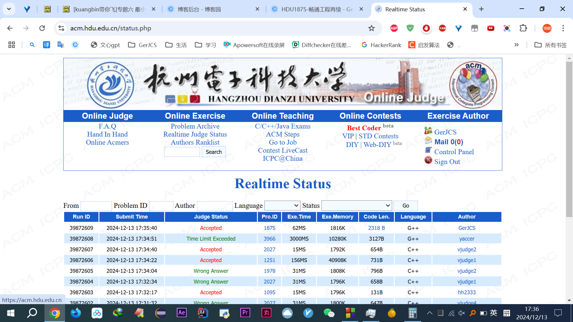Image resolution: width=573 pixels, height=322 pixels.
Task: Toggle the English input method indicator
Action: point(494,313)
